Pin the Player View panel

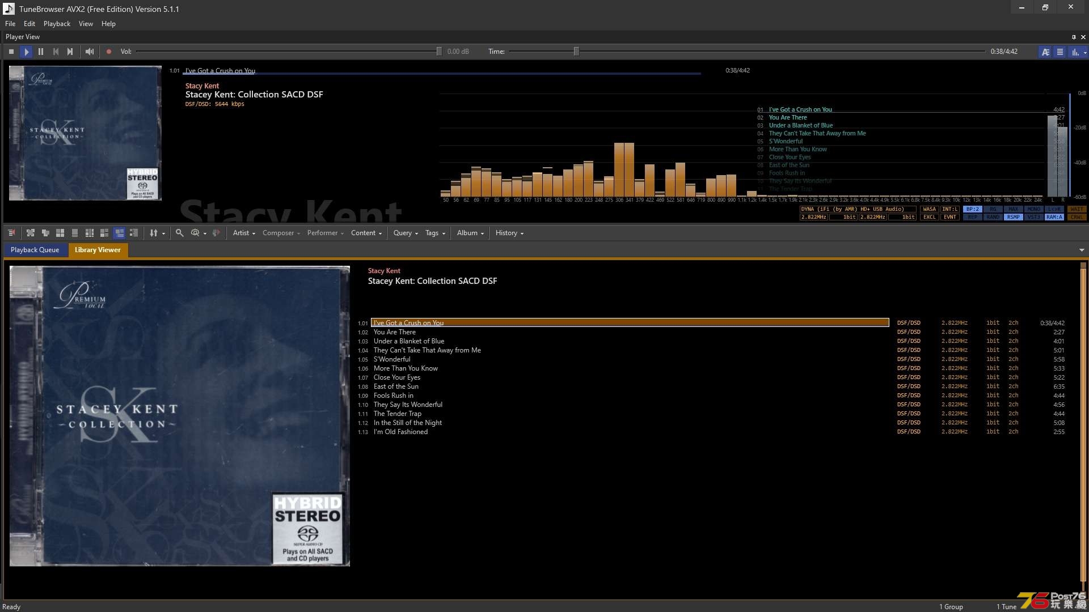click(1074, 37)
